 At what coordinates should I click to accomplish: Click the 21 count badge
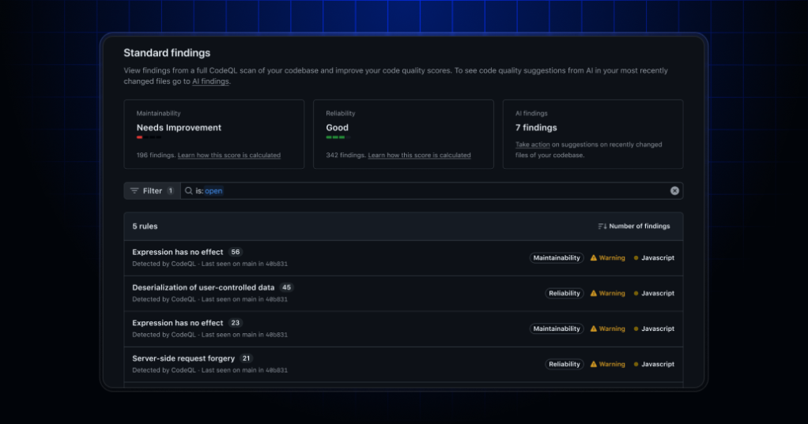coord(247,358)
